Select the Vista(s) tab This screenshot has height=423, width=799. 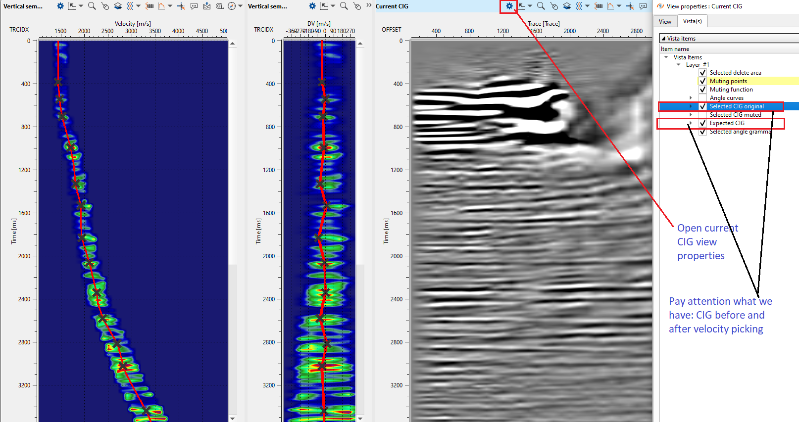692,21
